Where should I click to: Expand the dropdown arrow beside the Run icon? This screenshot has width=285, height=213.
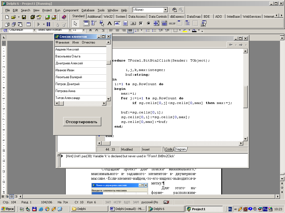[x=44, y=24]
